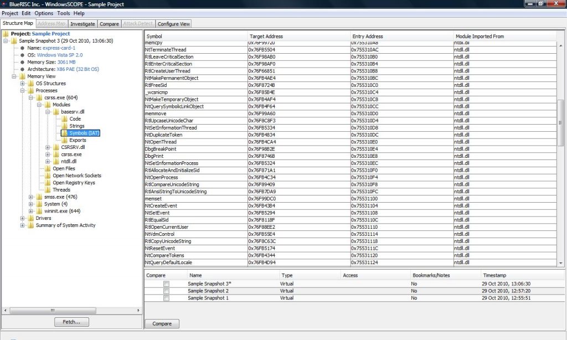Click the Open Network Sockets folder icon
567x340 pixels.
(48, 176)
